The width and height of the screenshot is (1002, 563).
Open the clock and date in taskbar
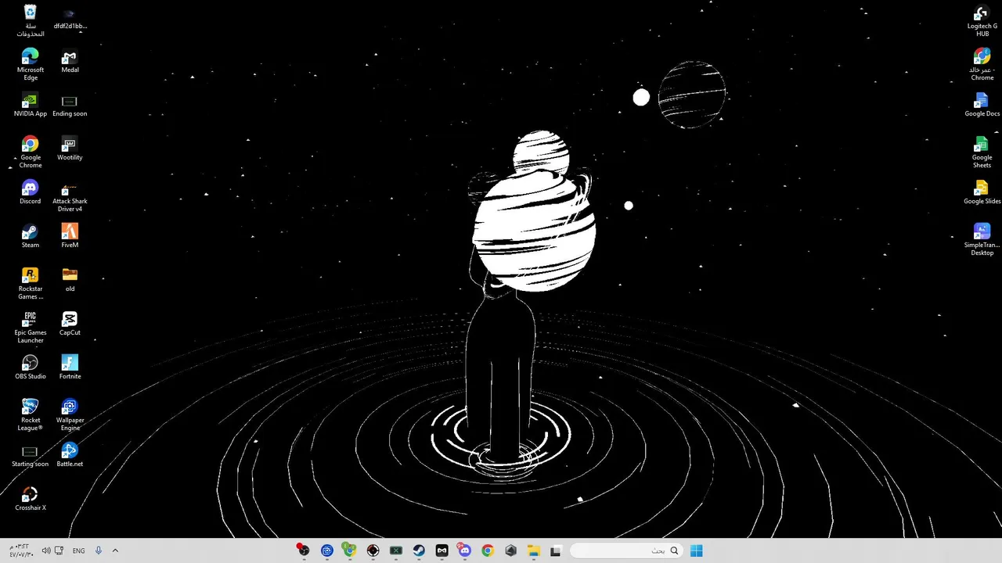[x=20, y=550]
